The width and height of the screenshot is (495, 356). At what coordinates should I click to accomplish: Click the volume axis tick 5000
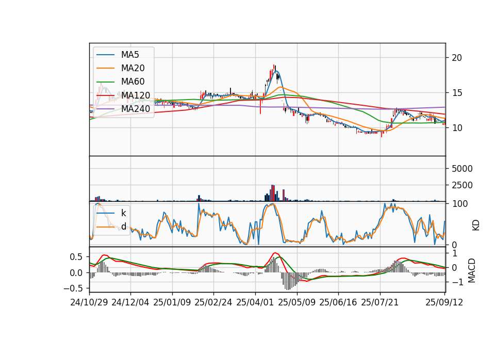(462, 169)
